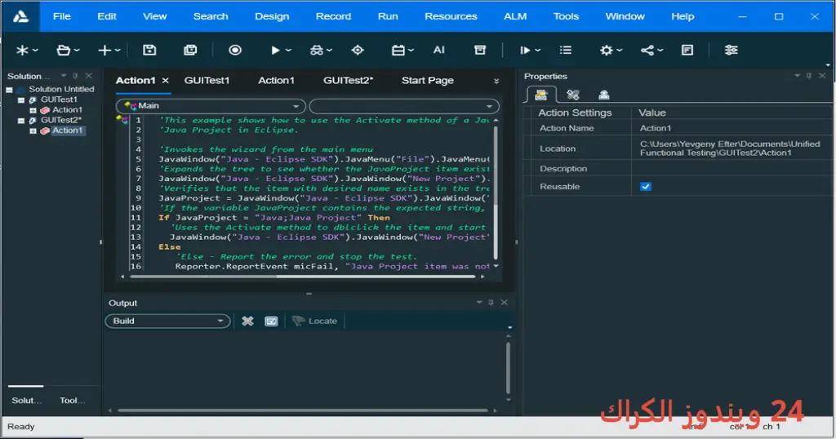
Task: Open third Properties tab icon
Action: 603,95
